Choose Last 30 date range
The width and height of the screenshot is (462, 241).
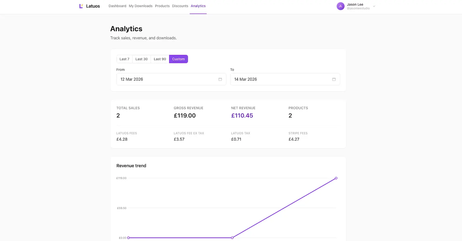[141, 59]
